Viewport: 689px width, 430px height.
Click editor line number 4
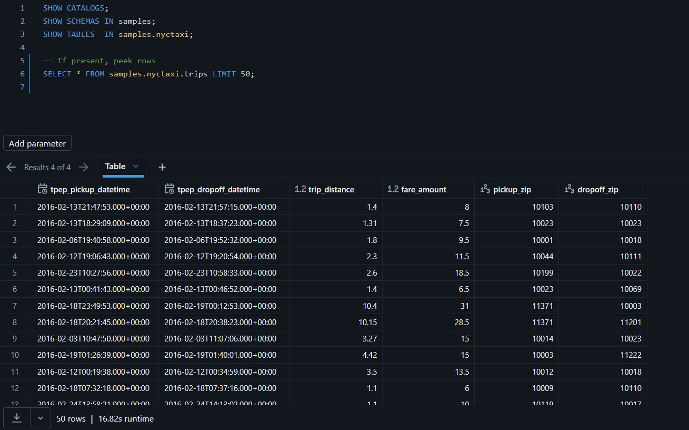click(x=22, y=47)
